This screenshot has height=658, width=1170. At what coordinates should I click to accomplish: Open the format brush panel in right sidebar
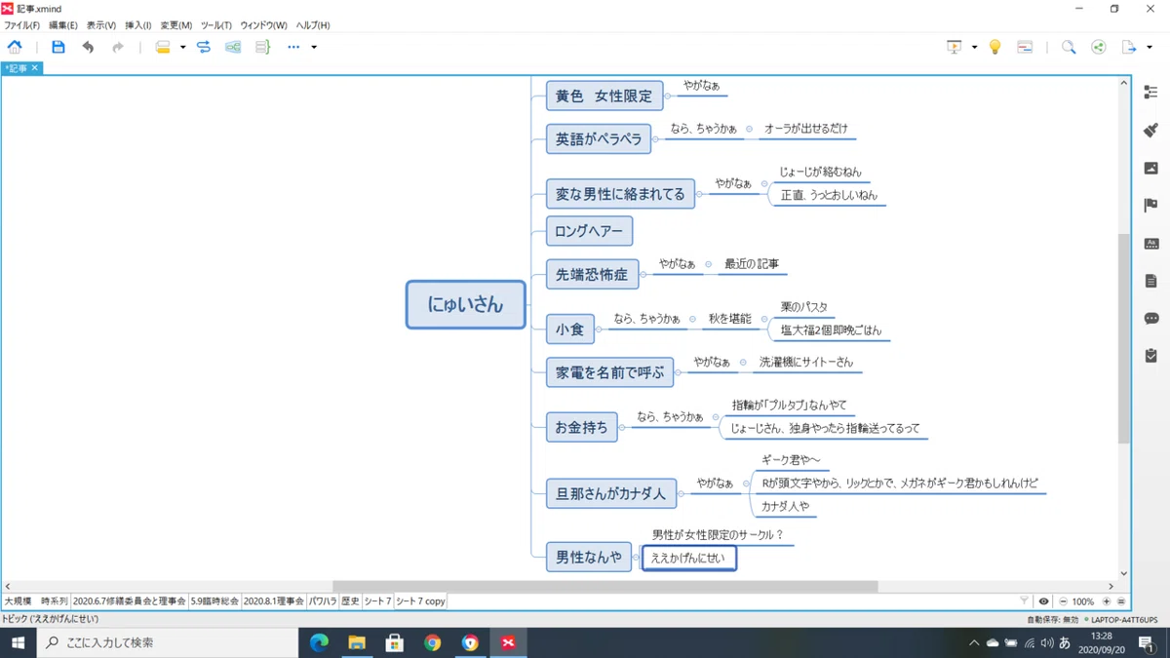(1151, 130)
